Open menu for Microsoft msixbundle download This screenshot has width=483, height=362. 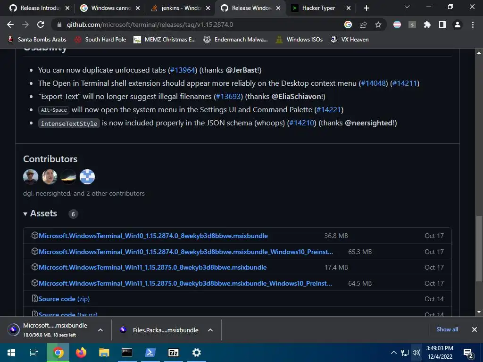pos(100,330)
